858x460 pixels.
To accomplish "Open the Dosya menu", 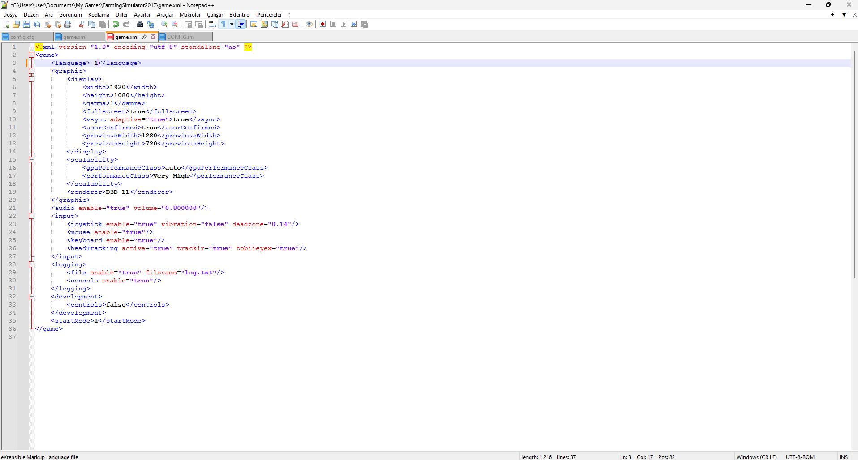I will [10, 15].
